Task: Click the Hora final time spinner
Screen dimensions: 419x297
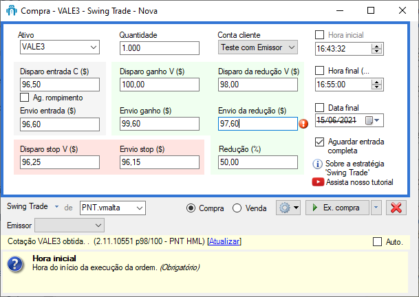Action: (x=377, y=85)
